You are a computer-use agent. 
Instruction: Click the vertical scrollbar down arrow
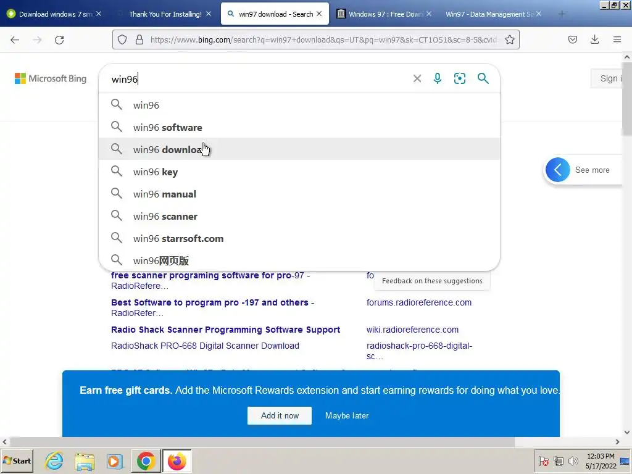[x=627, y=433]
